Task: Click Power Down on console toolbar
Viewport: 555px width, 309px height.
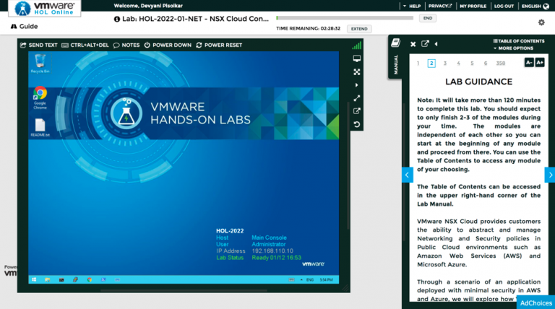Action: (x=168, y=45)
